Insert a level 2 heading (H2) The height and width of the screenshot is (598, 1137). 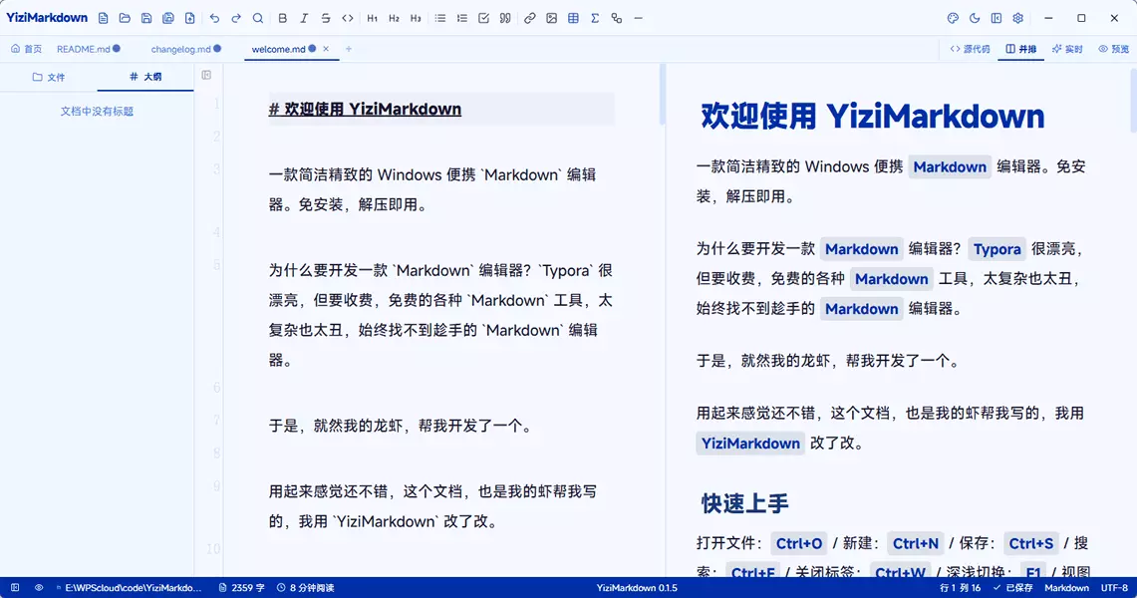[394, 18]
